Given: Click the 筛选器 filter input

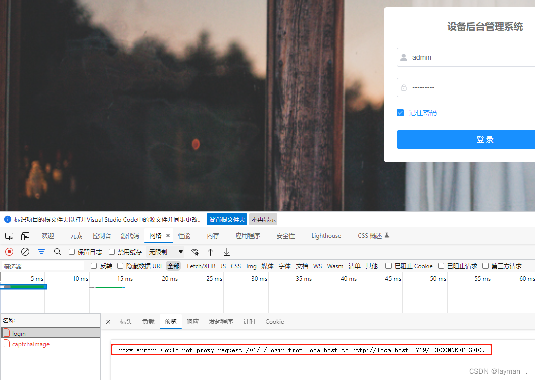Looking at the screenshot, I should click(43, 266).
